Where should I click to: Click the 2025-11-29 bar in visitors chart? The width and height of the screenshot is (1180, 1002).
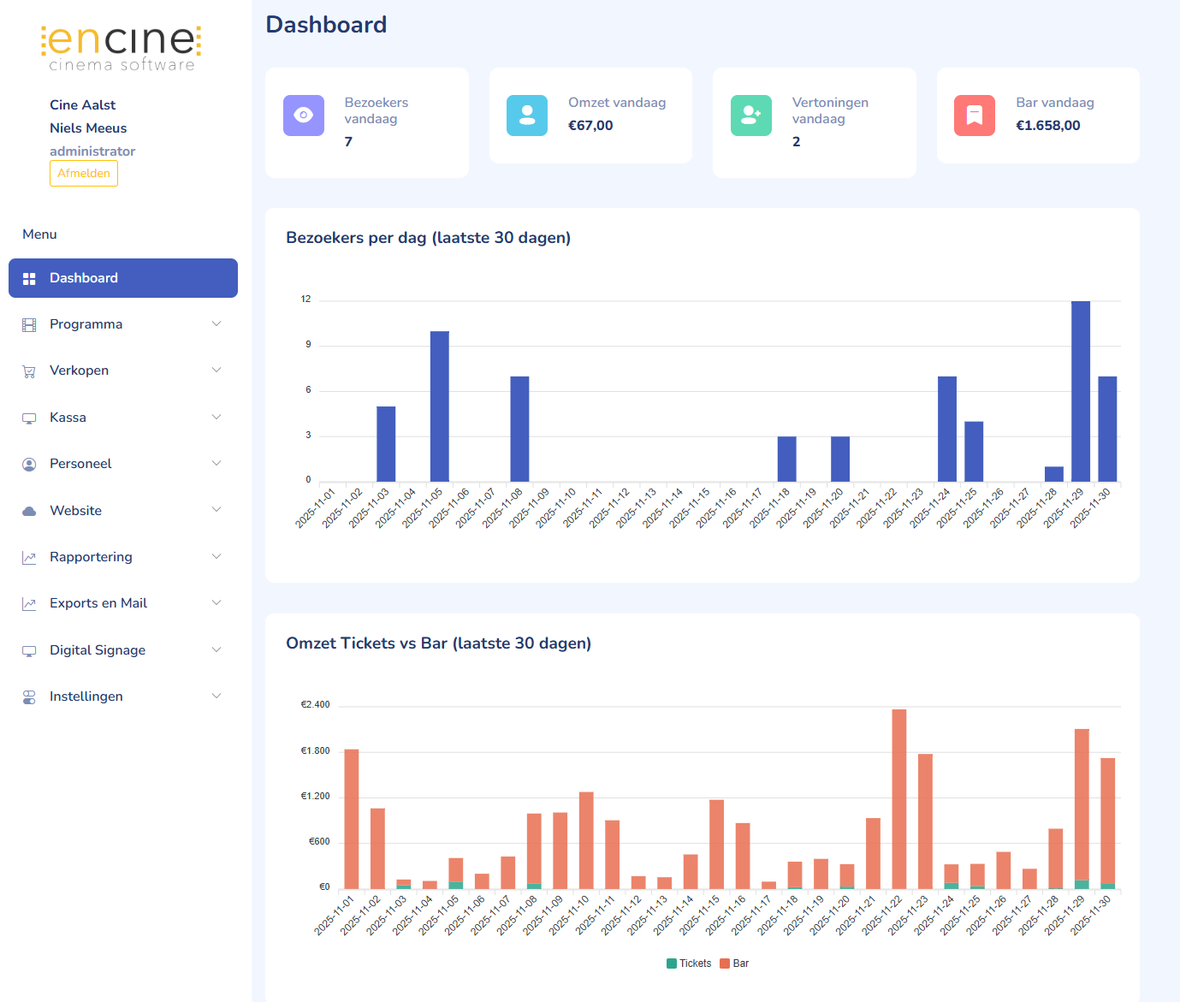click(1080, 391)
